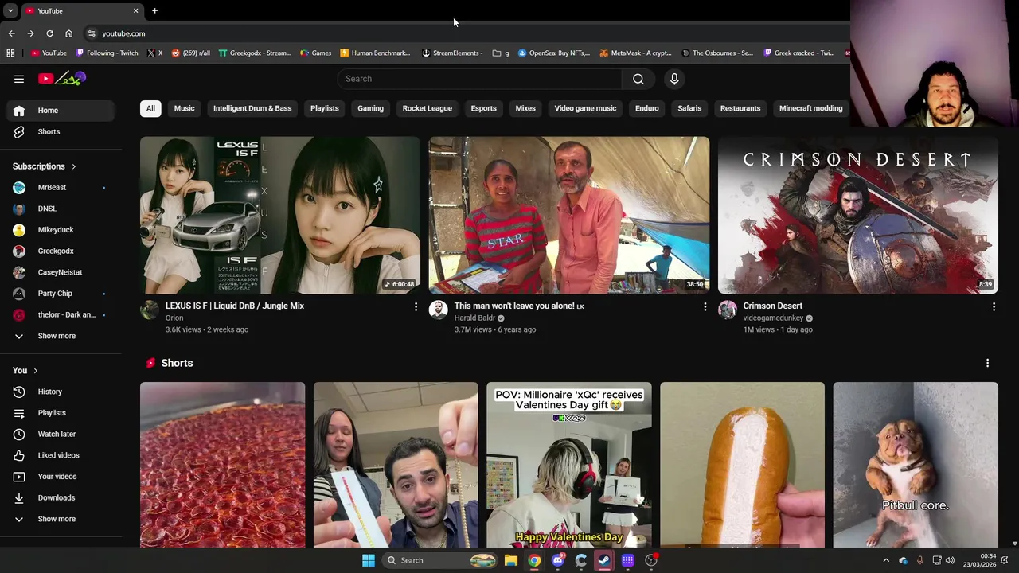The width and height of the screenshot is (1019, 573).
Task: Select the Video game music chip
Action: coord(585,108)
